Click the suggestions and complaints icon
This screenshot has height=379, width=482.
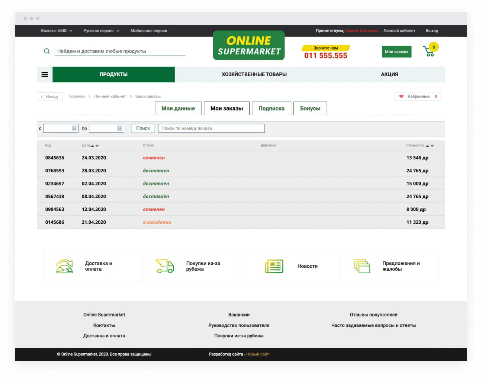pos(362,266)
